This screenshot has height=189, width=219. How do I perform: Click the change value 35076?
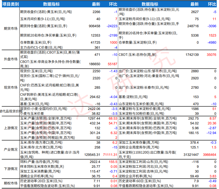pos(212,55)
